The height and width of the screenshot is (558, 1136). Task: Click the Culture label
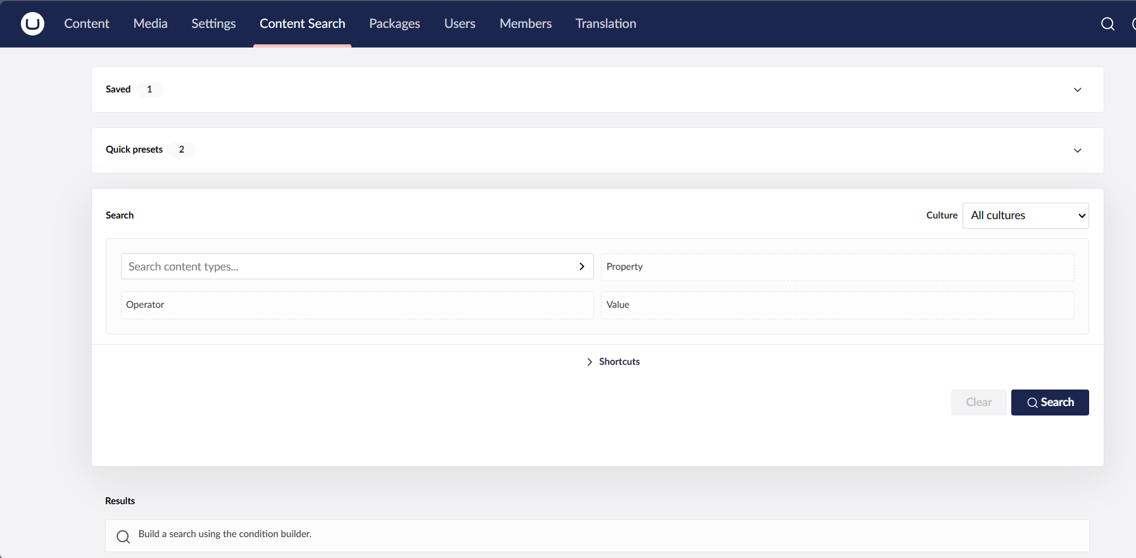coord(942,215)
